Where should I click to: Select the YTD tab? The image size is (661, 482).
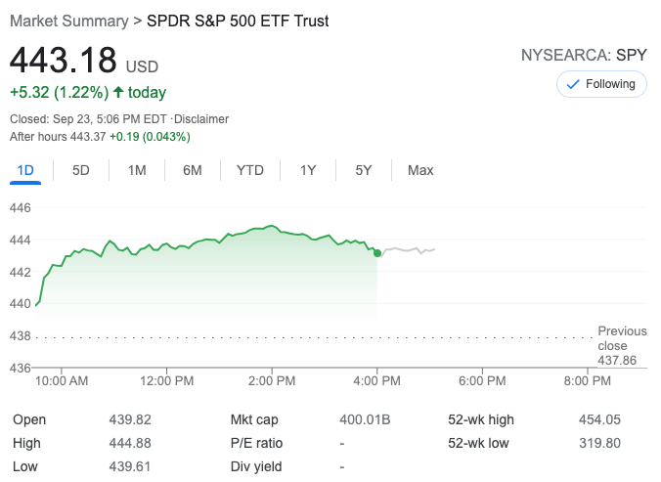250,170
